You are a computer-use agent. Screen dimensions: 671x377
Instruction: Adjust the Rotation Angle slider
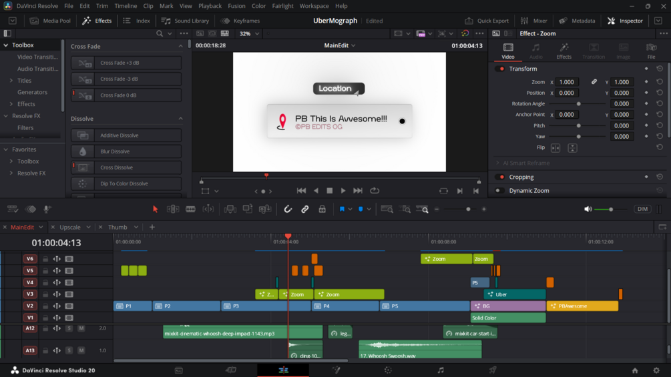[x=578, y=104]
